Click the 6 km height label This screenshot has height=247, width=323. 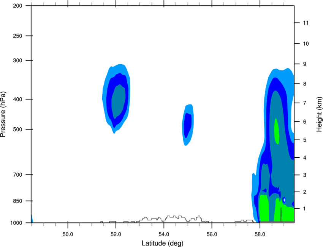[x=305, y=122]
